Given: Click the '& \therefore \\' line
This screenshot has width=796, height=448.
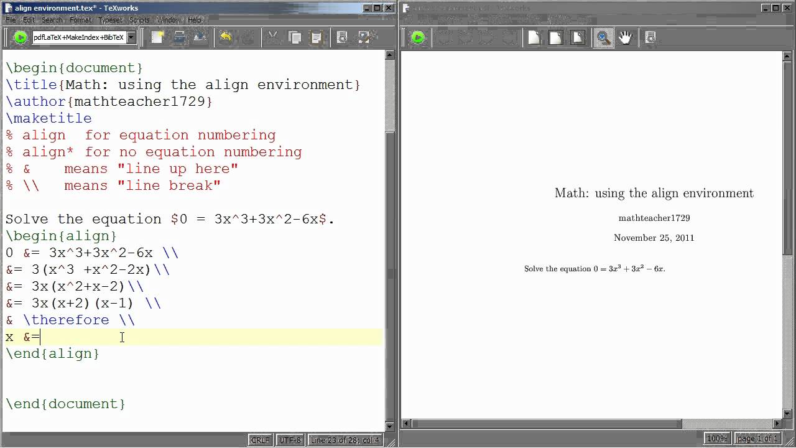Looking at the screenshot, I should (x=70, y=320).
